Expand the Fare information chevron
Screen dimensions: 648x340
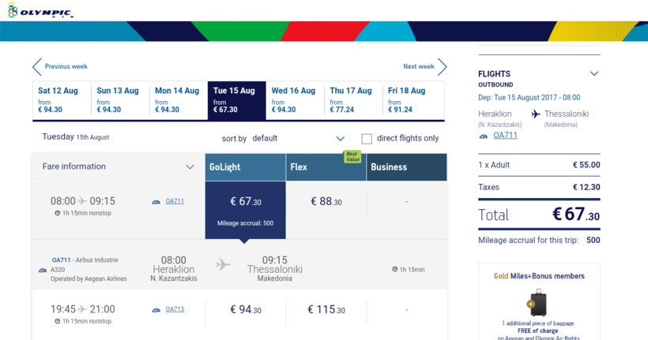pos(190,167)
